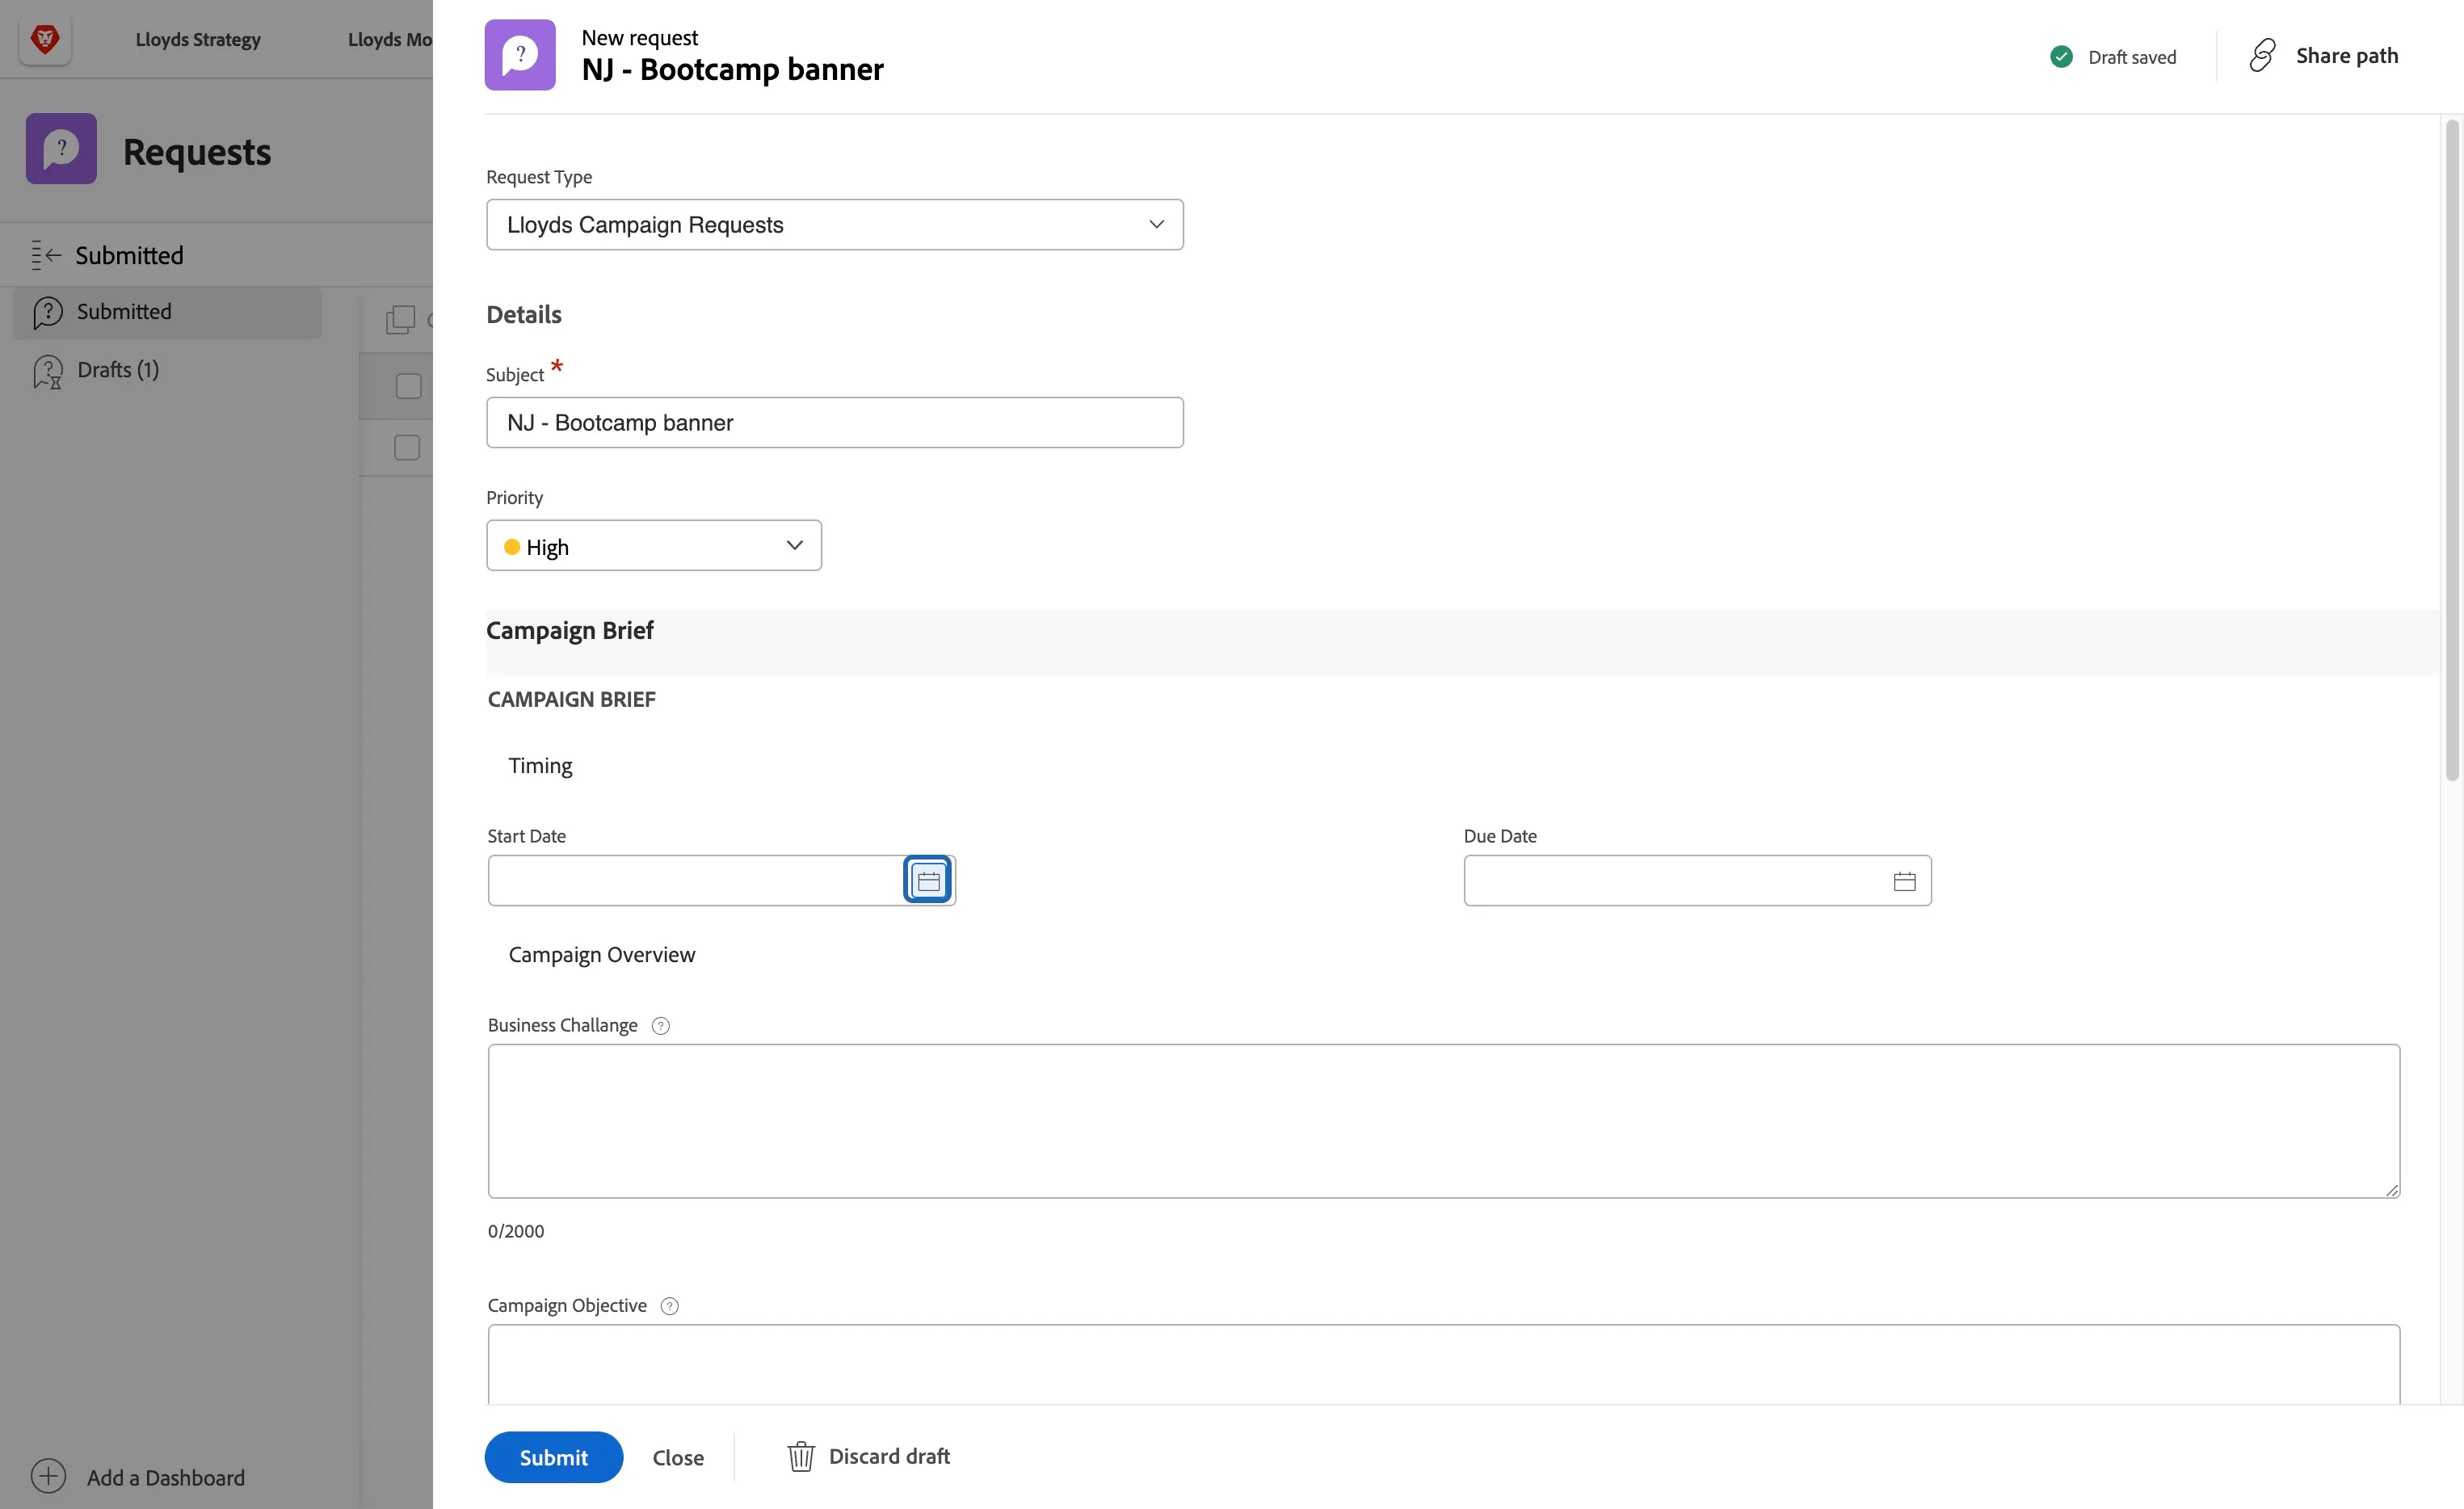Open the Due Date calendar picker
Viewport: 2464px width, 1509px height.
[x=1904, y=881]
